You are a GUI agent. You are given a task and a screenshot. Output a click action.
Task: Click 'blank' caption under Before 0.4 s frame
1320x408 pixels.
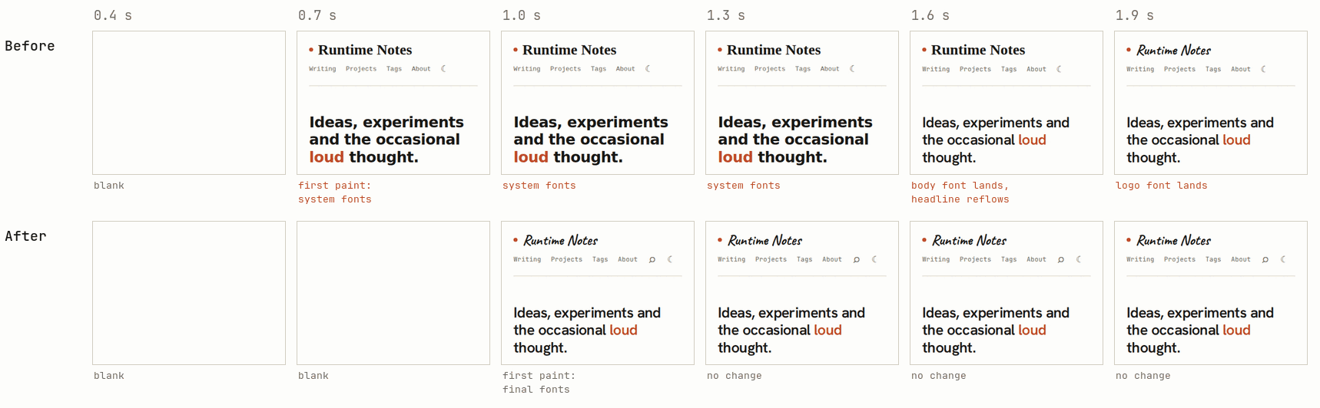(109, 186)
